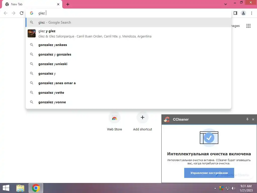This screenshot has width=257, height=193.
Task: Click the CCleaner checkmark illustration
Action: (x=209, y=138)
